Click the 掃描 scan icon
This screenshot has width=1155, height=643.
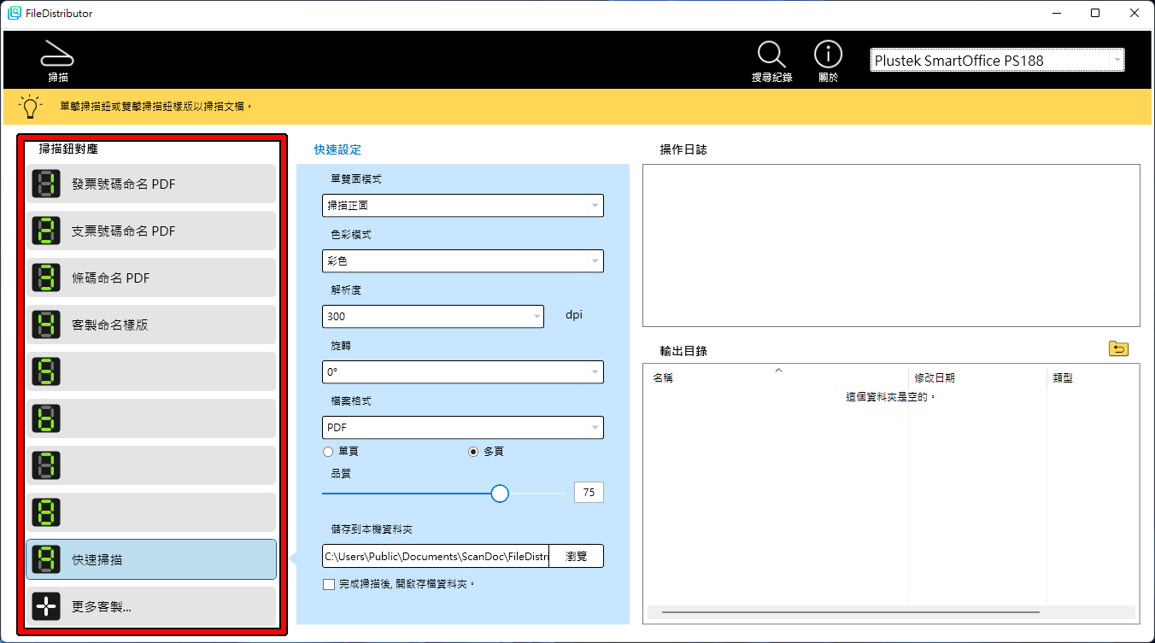point(58,60)
